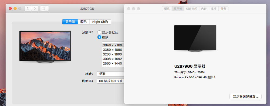
Task: Select resolution 3840 × 2160
Action: [113, 45]
